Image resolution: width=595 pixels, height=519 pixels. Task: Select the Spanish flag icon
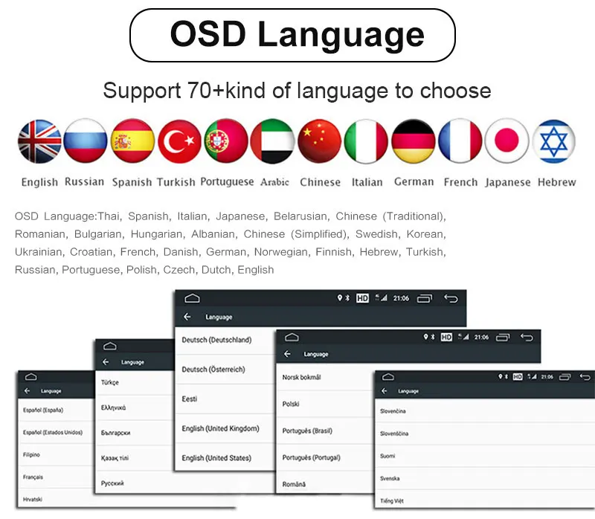point(132,141)
